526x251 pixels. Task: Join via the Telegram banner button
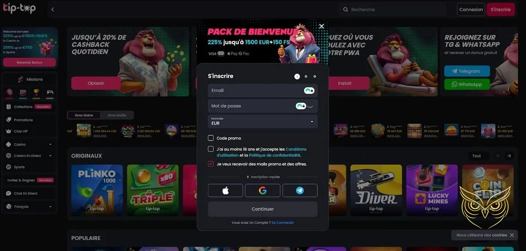click(467, 71)
